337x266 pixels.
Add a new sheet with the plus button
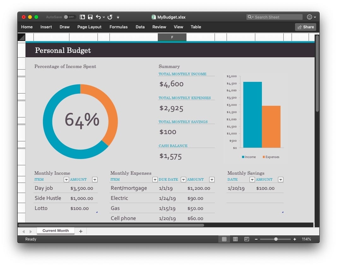pos(81,231)
